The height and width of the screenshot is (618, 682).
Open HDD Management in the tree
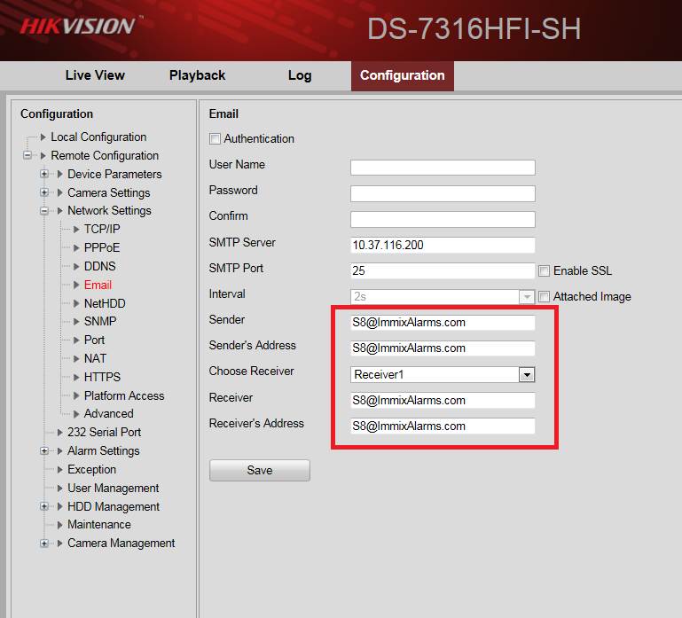tap(114, 506)
